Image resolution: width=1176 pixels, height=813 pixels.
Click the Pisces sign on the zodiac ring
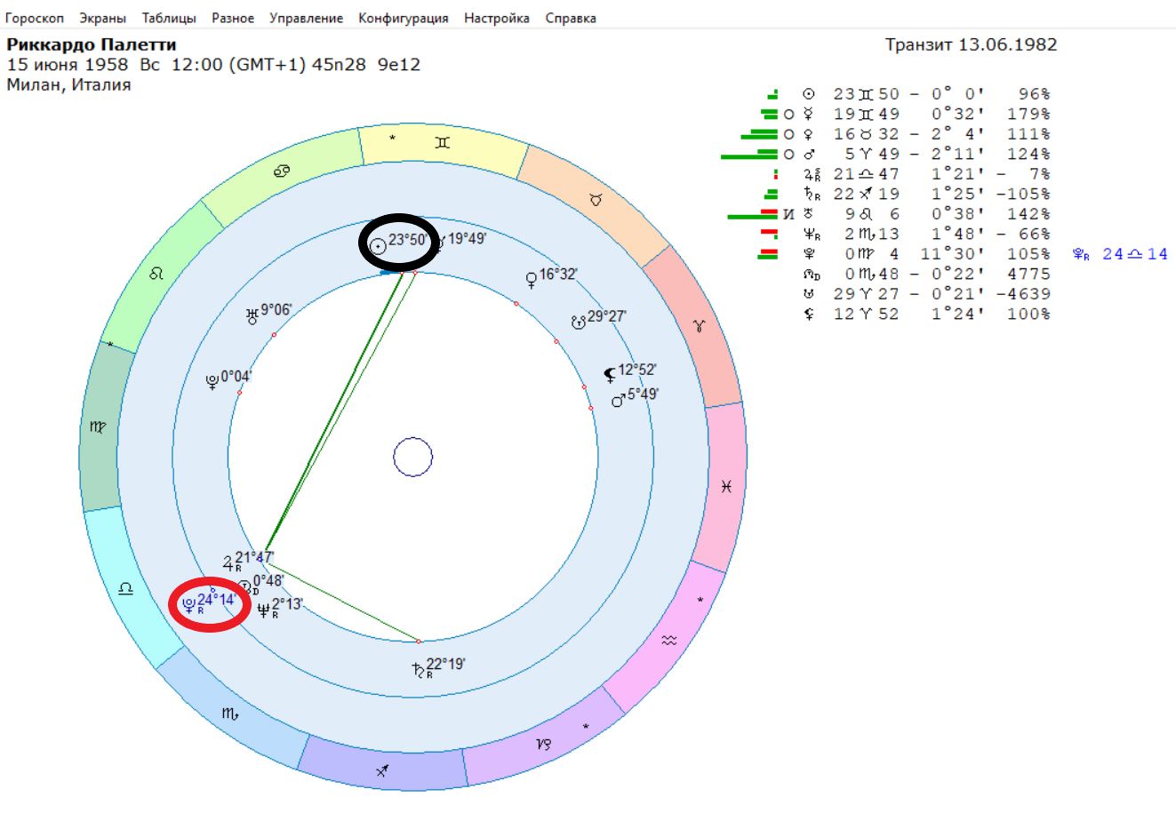coord(726,486)
